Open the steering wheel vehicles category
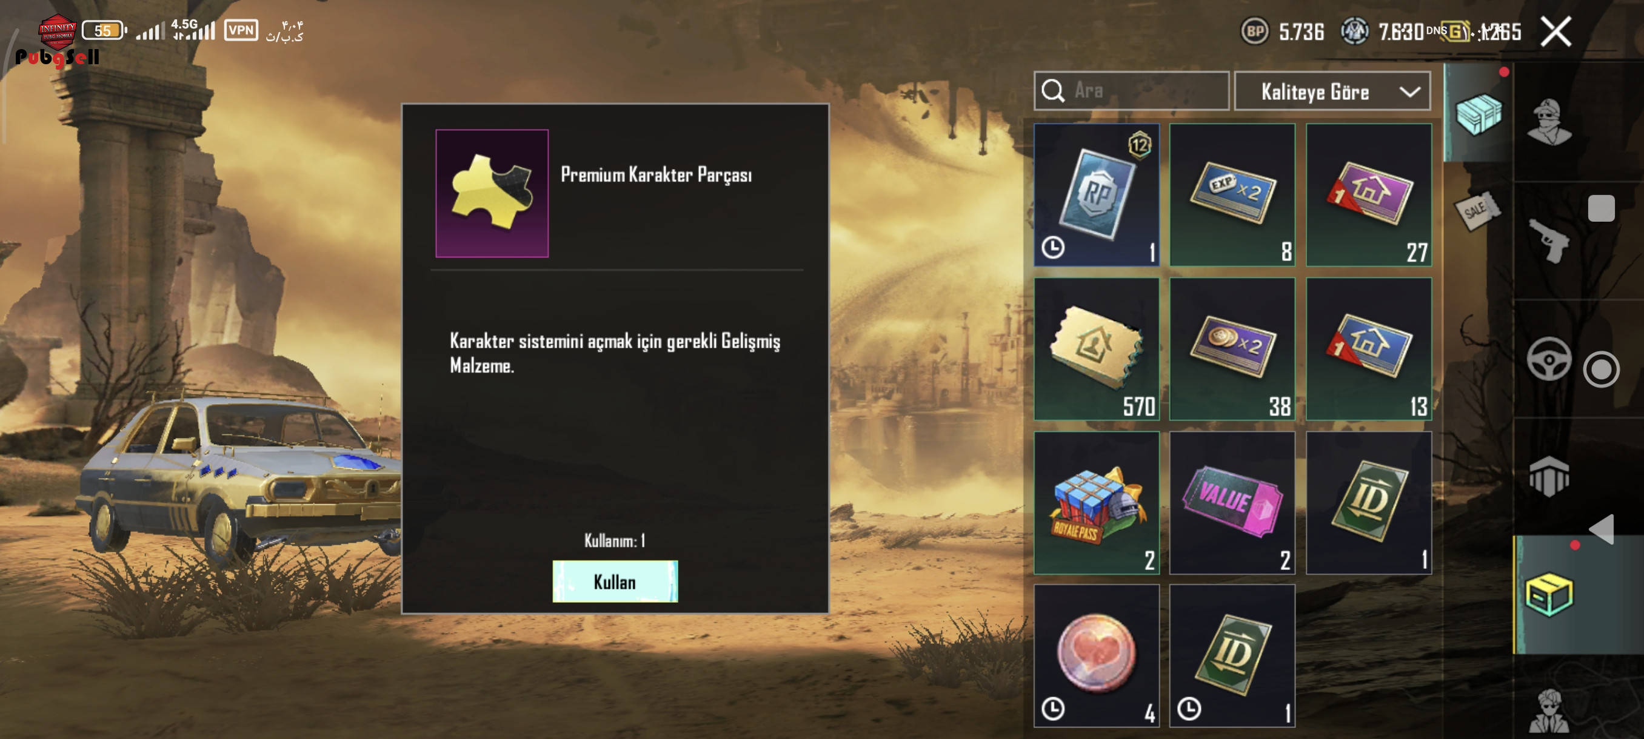 pyautogui.click(x=1548, y=359)
